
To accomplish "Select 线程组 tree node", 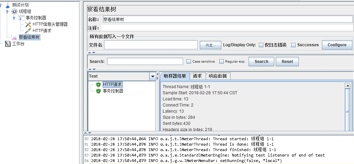I will tap(25, 11).
